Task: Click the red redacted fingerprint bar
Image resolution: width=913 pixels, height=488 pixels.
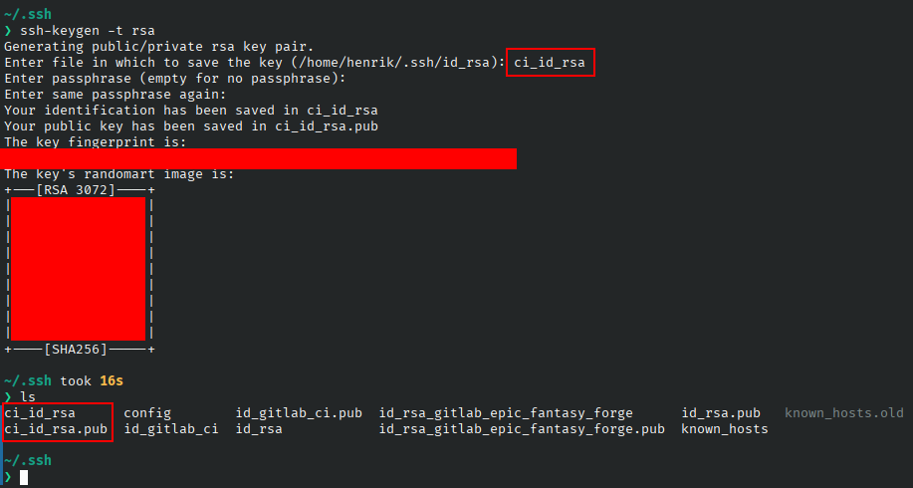Action: 258,158
